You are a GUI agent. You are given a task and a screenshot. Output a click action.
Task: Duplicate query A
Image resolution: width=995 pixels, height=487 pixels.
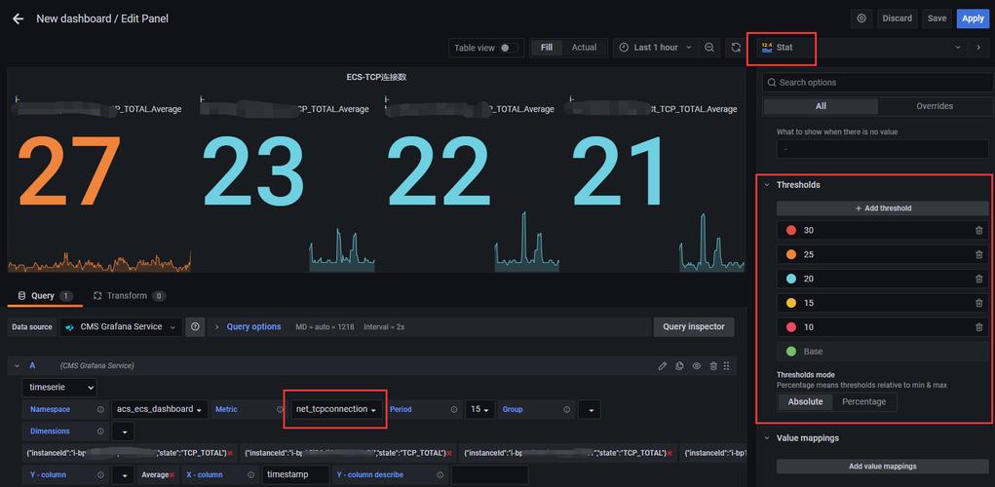pos(679,366)
